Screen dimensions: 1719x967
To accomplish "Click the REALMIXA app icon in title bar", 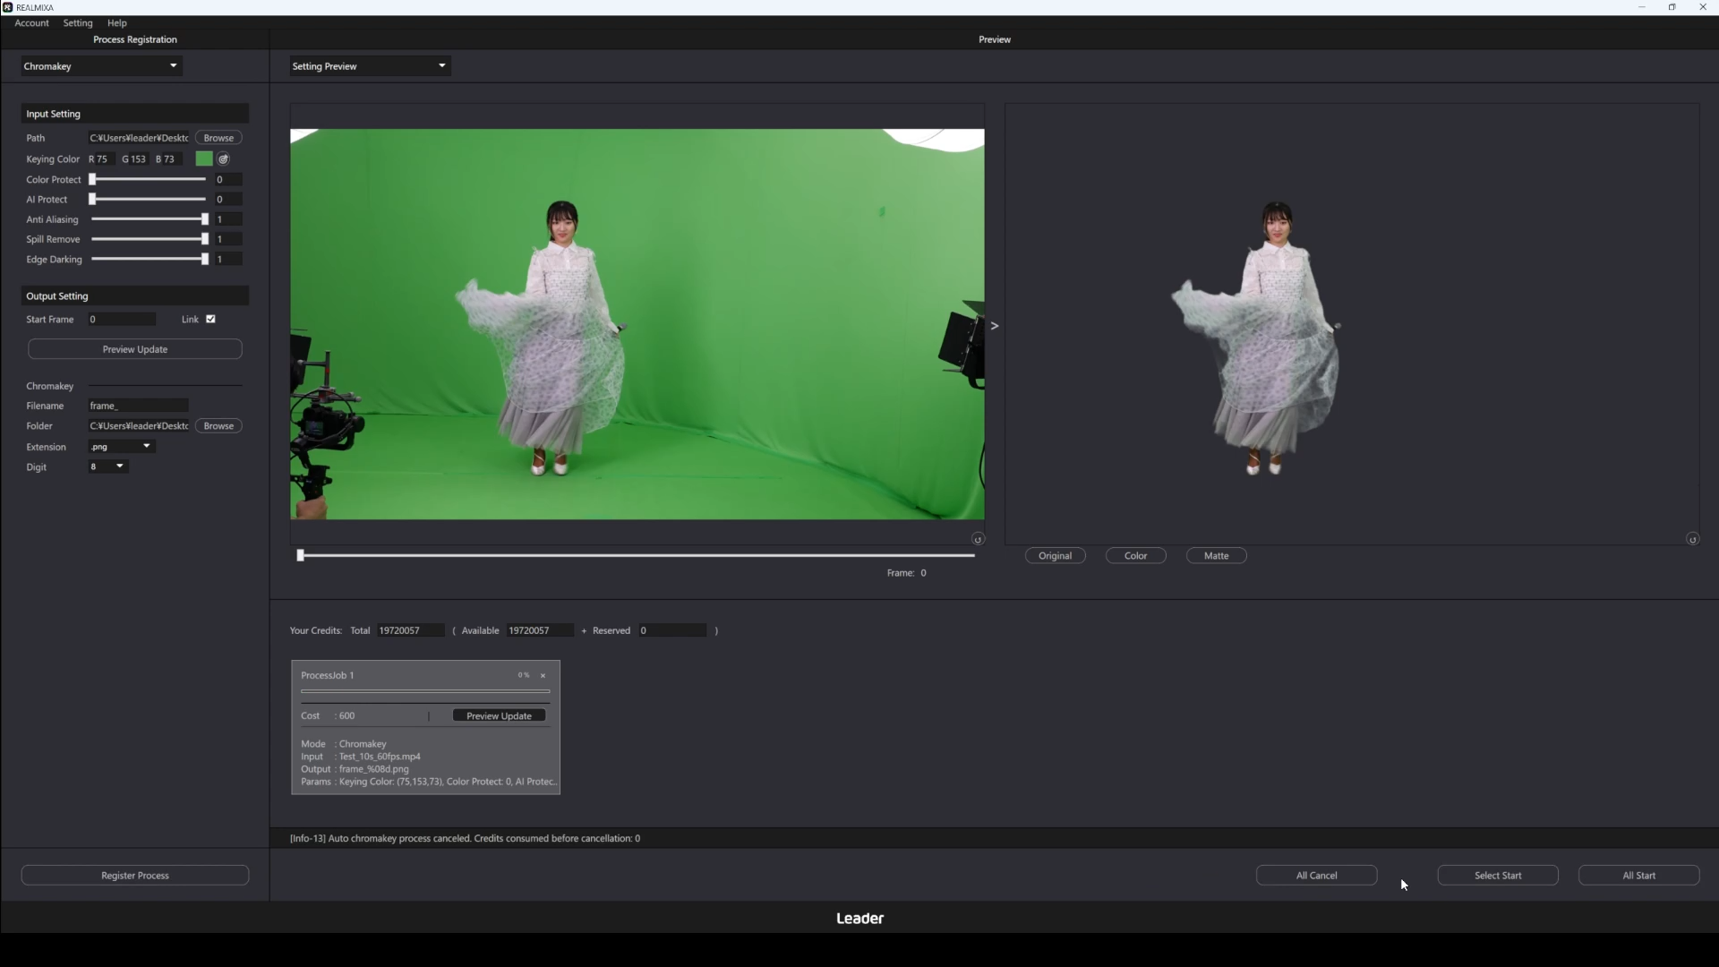I will pyautogui.click(x=8, y=7).
